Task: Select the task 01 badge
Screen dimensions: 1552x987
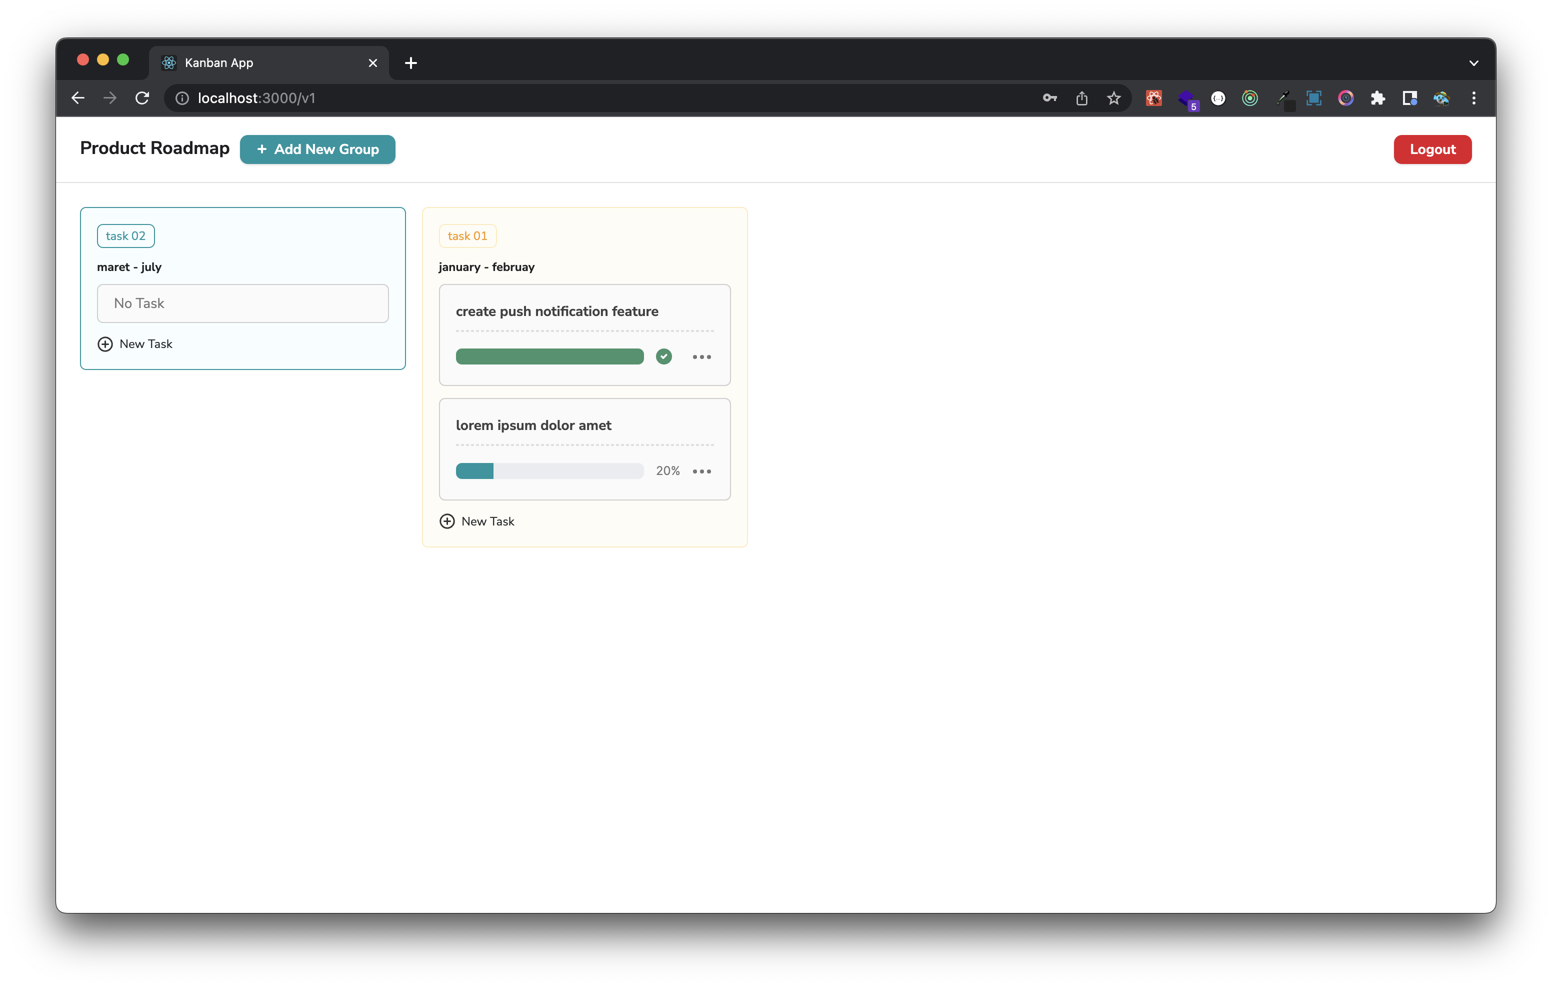Action: click(467, 235)
